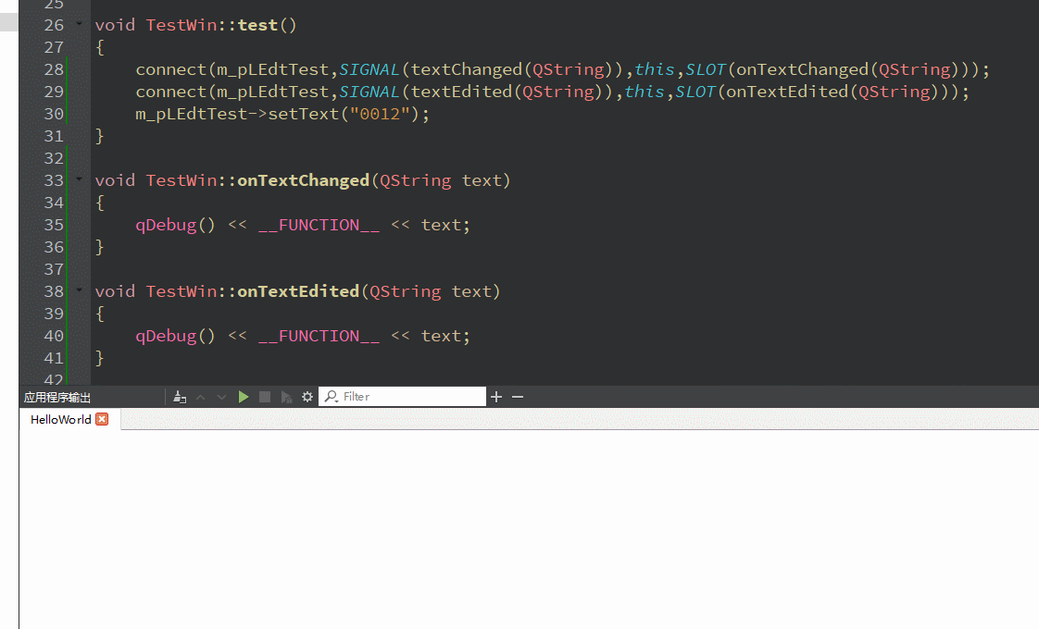Click textEdited(QString) signal text on line 29
Screen dimensions: 1039x629
pyautogui.click(x=507, y=92)
